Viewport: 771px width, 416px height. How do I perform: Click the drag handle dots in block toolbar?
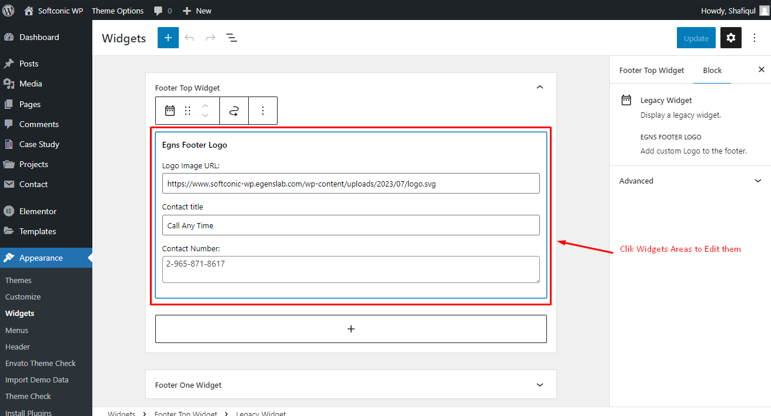coord(188,111)
